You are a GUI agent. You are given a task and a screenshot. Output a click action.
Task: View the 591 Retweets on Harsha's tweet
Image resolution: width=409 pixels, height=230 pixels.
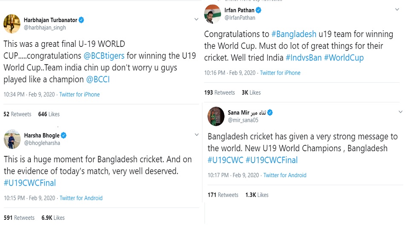tap(19, 218)
